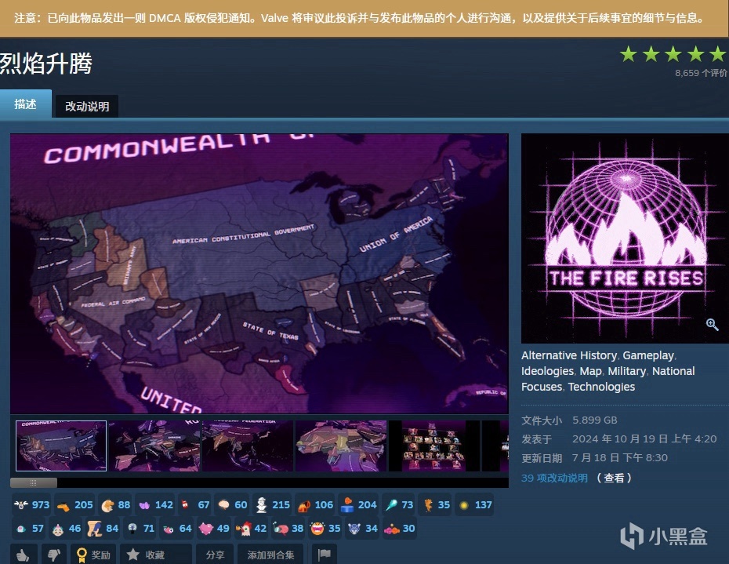The height and width of the screenshot is (564, 729).
Task: Click the award reaction with count 973
Action: (x=31, y=505)
